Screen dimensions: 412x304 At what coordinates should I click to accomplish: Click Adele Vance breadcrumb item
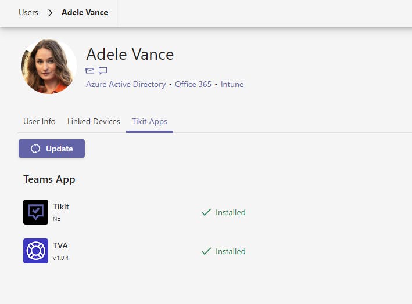coord(85,12)
